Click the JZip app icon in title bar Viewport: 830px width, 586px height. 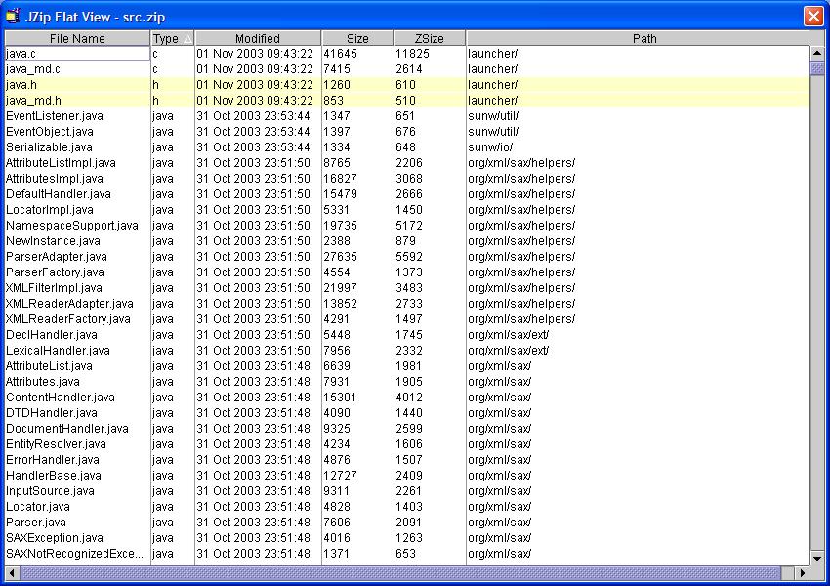(13, 17)
